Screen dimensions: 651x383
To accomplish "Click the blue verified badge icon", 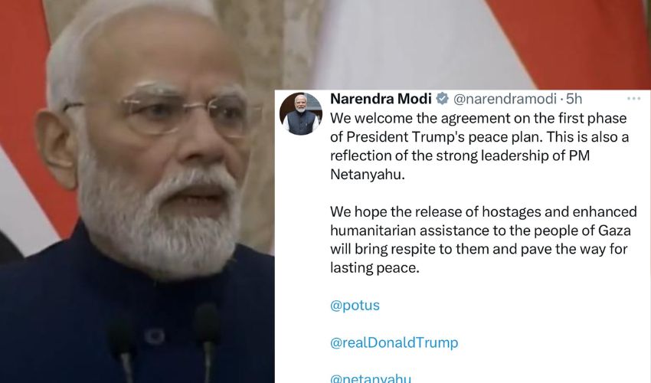I will pos(443,99).
